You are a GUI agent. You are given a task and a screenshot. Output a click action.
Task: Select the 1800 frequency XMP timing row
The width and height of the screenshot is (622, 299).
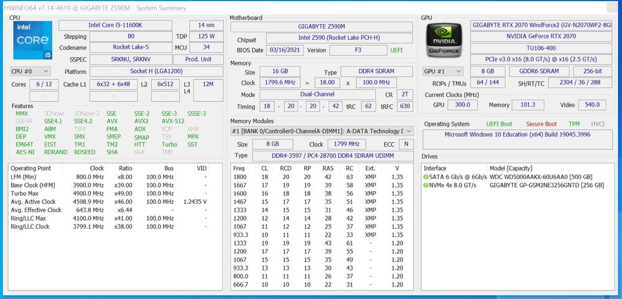pyautogui.click(x=322, y=177)
